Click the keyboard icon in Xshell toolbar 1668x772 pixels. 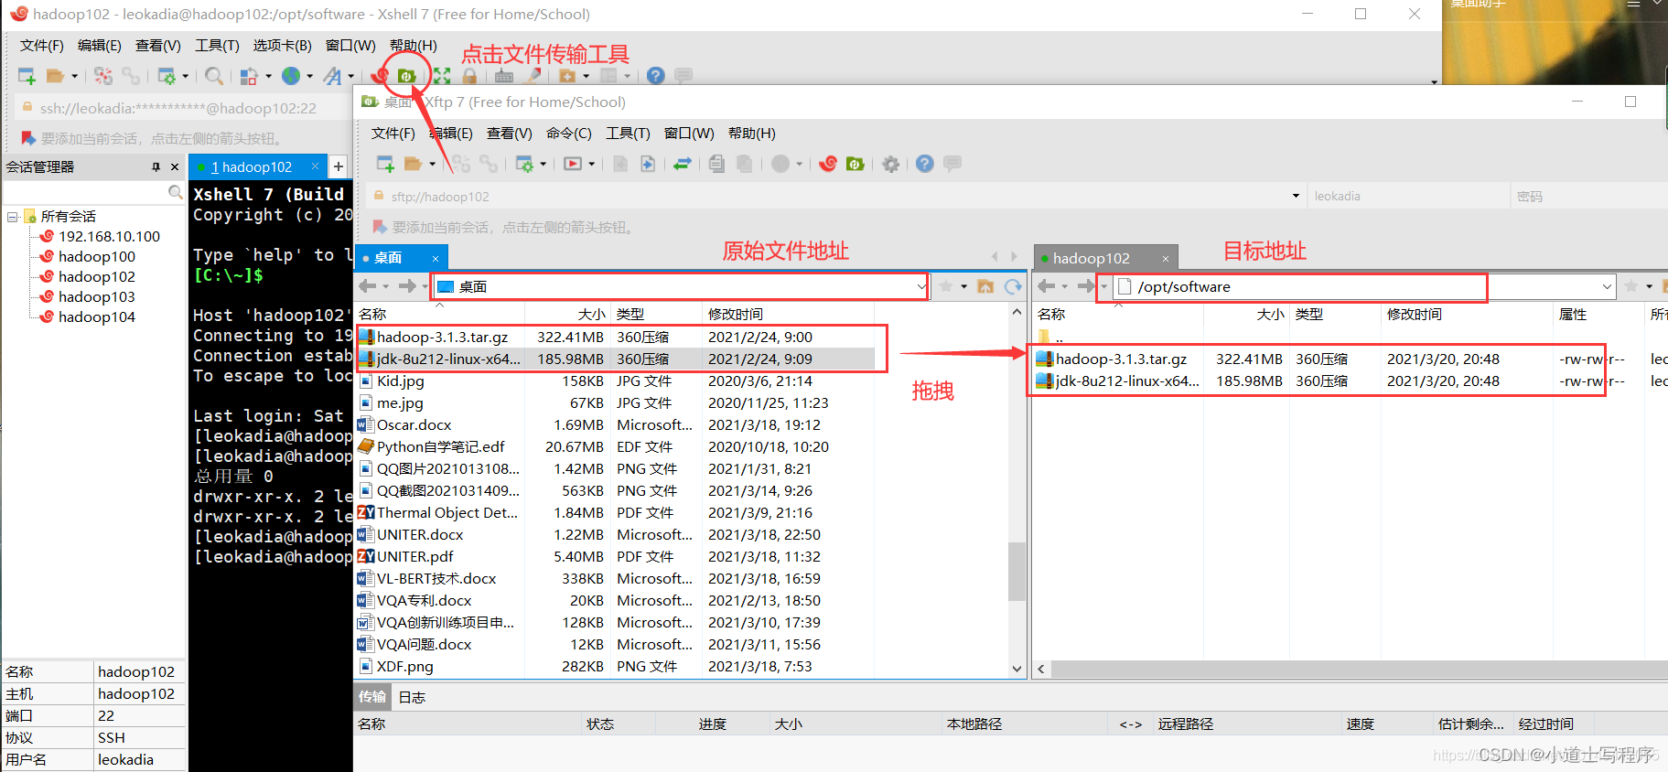coord(504,76)
